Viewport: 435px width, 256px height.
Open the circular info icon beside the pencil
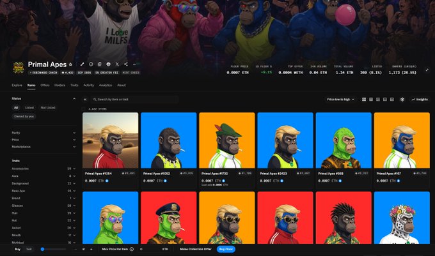tap(91, 64)
